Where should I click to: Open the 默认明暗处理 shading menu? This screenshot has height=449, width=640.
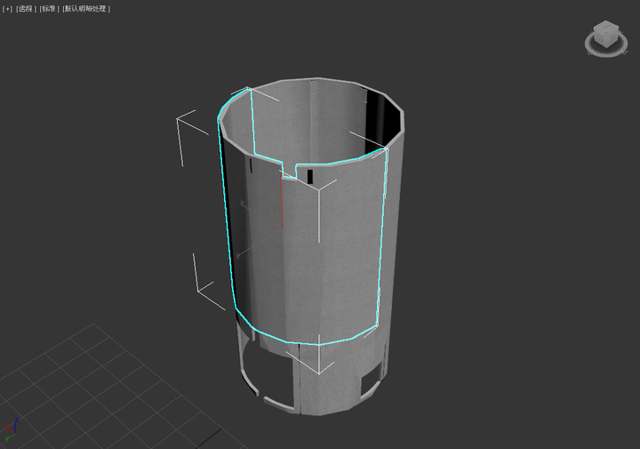pyautogui.click(x=86, y=9)
